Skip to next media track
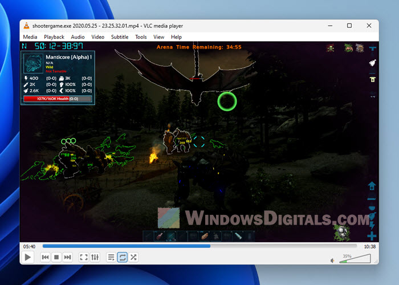 (x=67, y=257)
